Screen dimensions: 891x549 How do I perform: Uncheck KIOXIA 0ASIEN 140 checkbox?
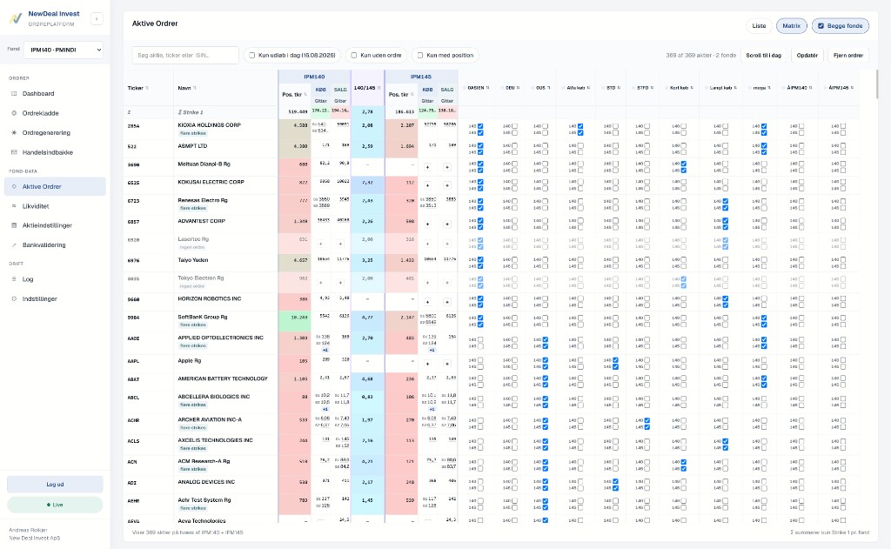[x=480, y=126]
